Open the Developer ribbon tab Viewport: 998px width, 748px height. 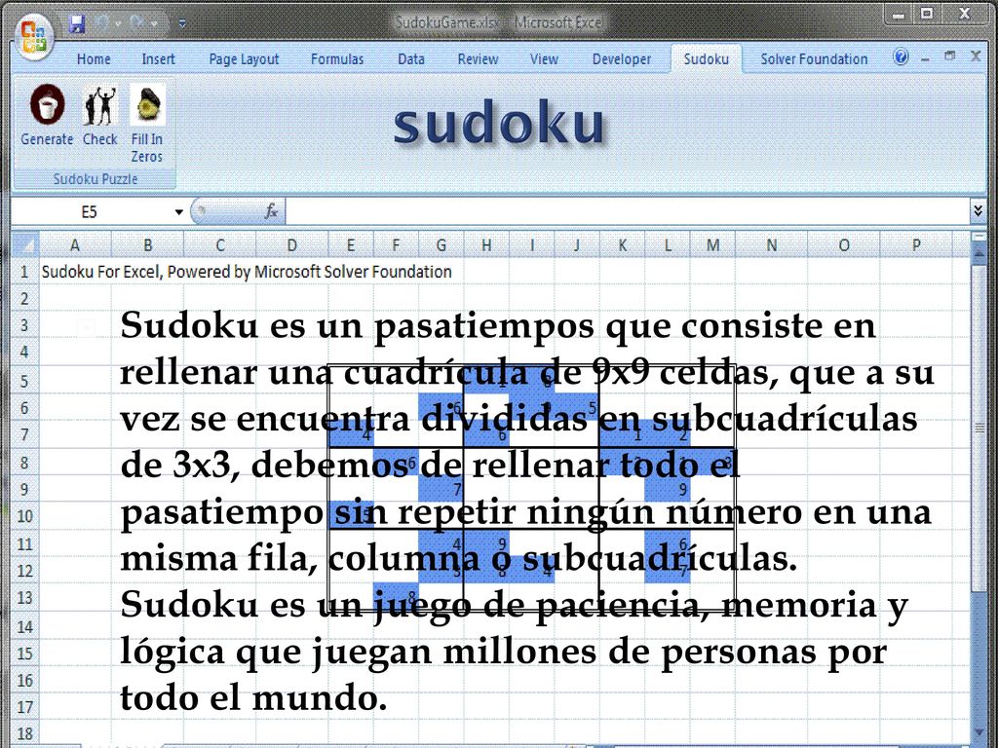coord(621,59)
